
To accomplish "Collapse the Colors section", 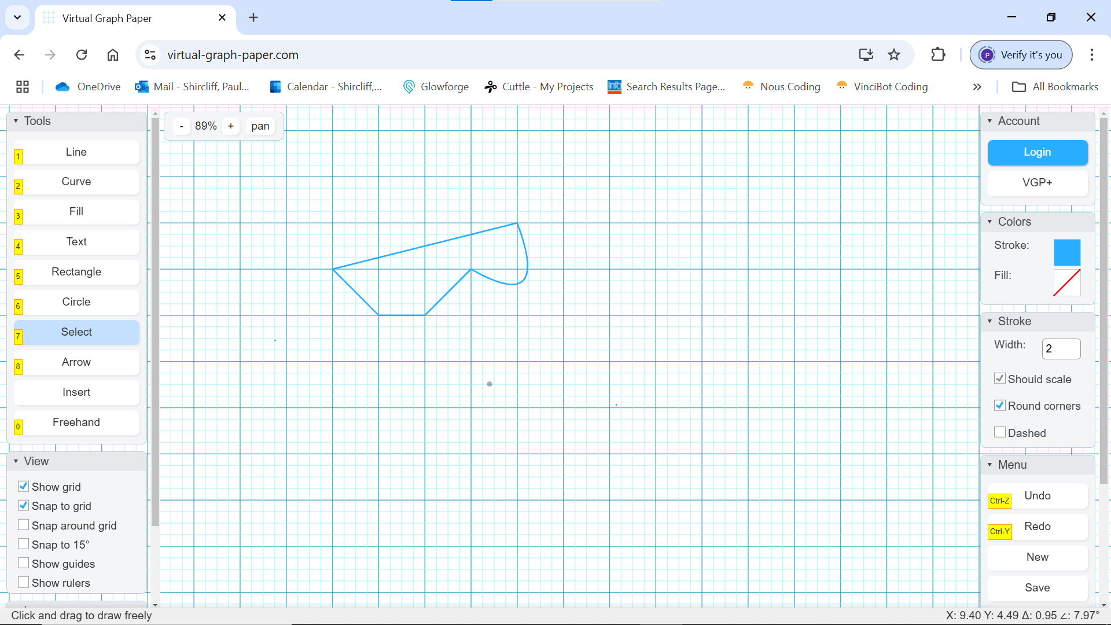I will click(x=991, y=222).
